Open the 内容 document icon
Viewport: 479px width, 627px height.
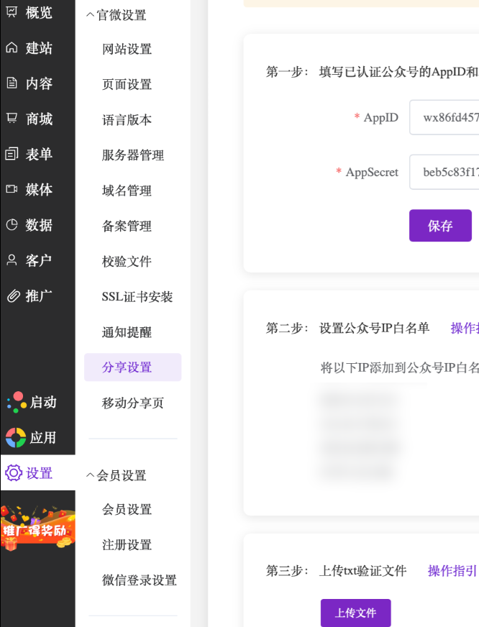pos(12,83)
